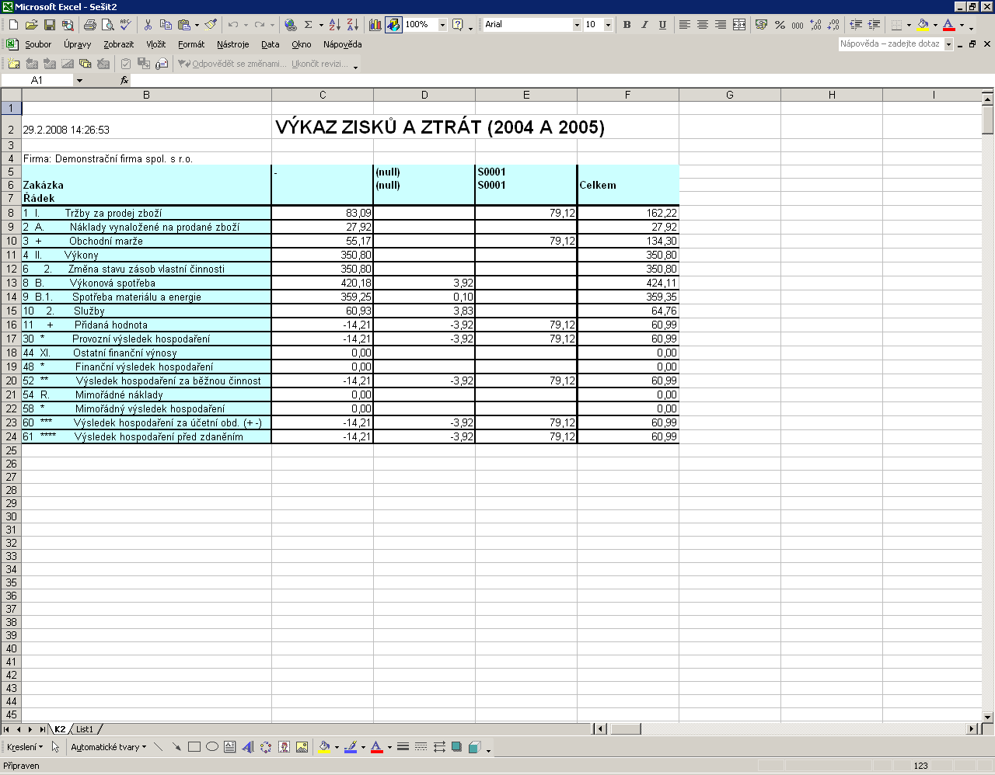Open the Nástroje menu
Image resolution: width=995 pixels, height=775 pixels.
coord(233,44)
